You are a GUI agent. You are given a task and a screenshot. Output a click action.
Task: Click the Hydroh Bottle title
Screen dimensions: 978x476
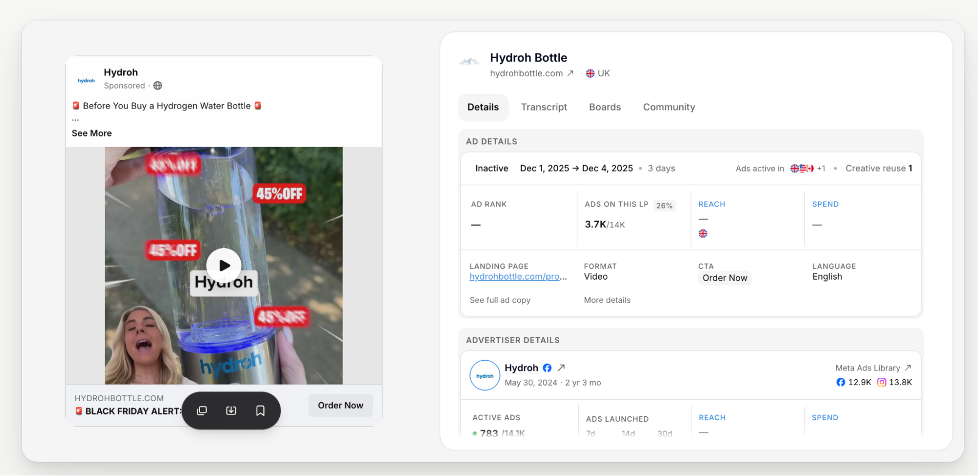coord(529,58)
